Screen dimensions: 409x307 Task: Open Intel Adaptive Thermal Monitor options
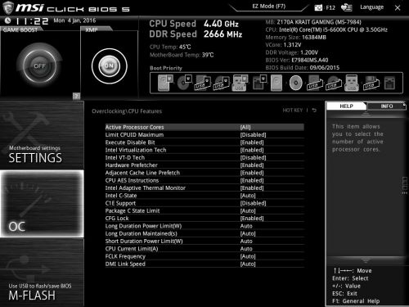204,188
